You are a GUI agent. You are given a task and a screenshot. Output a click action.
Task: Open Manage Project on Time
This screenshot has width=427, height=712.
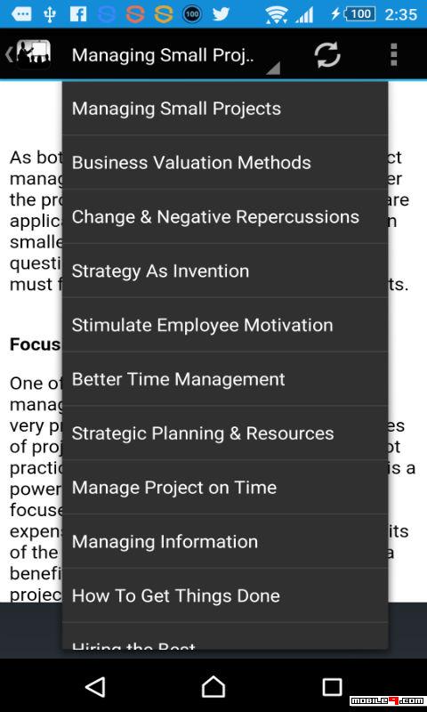pos(225,487)
